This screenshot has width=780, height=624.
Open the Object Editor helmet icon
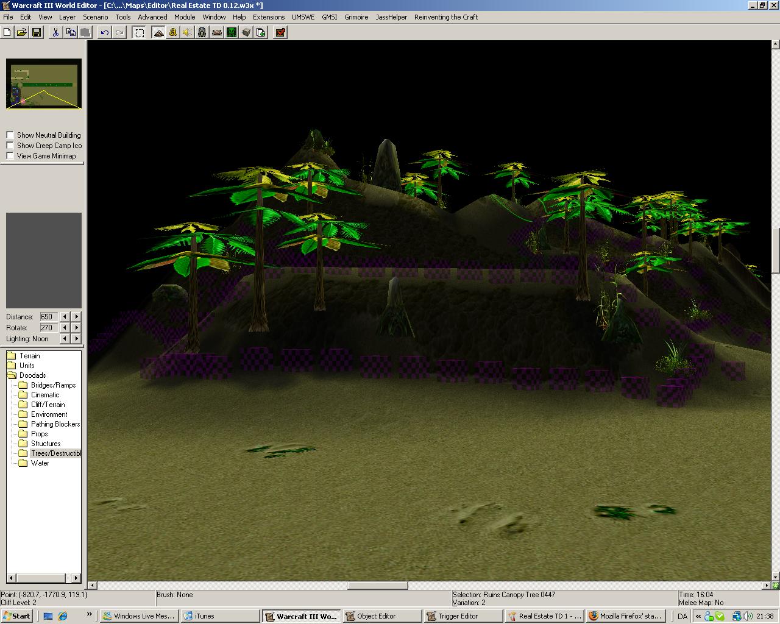[202, 32]
